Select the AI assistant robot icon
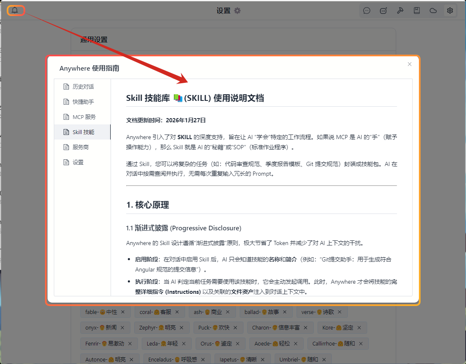The height and width of the screenshot is (364, 466). pos(383,11)
